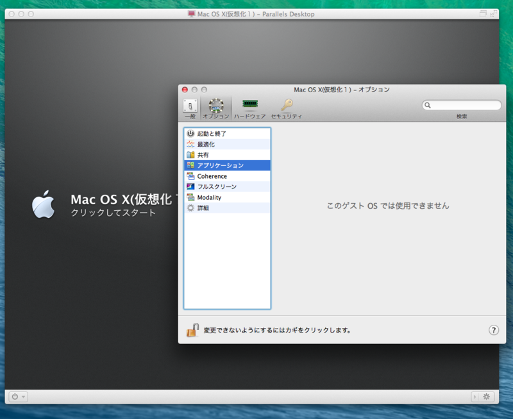Open the セキュリティ security tab
Screen dimensions: 513x419
[287, 109]
